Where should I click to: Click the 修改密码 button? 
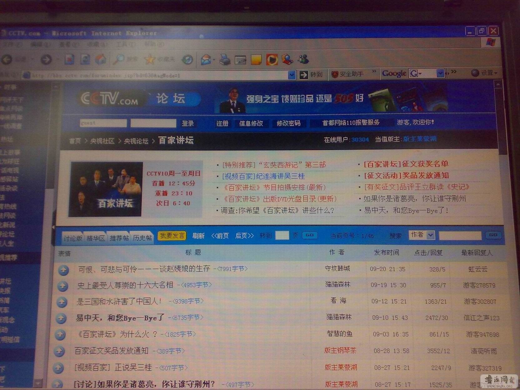coord(288,123)
